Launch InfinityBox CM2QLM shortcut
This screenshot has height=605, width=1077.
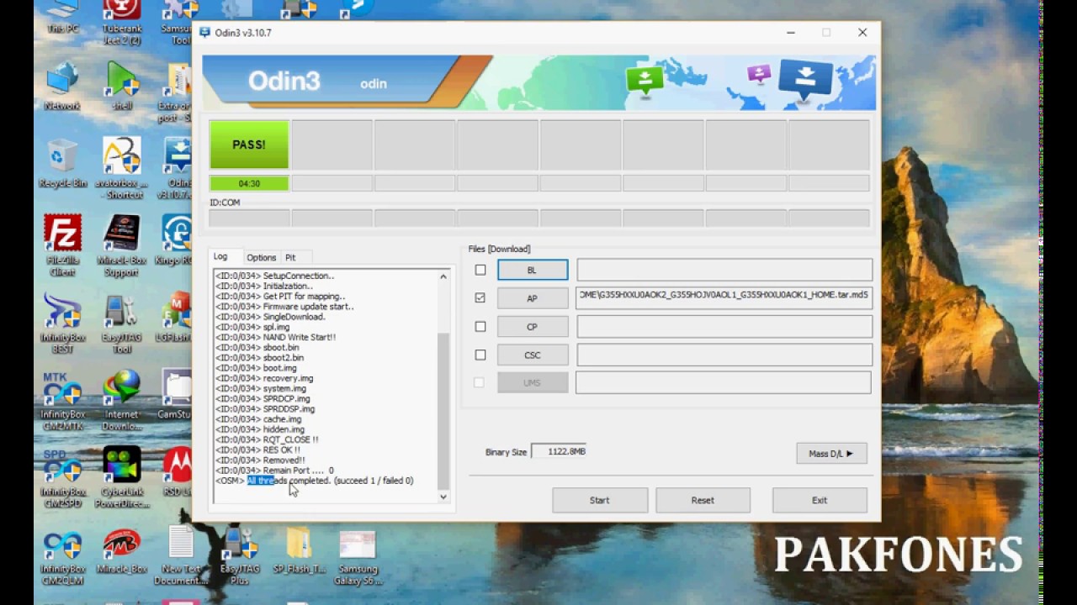point(62,556)
